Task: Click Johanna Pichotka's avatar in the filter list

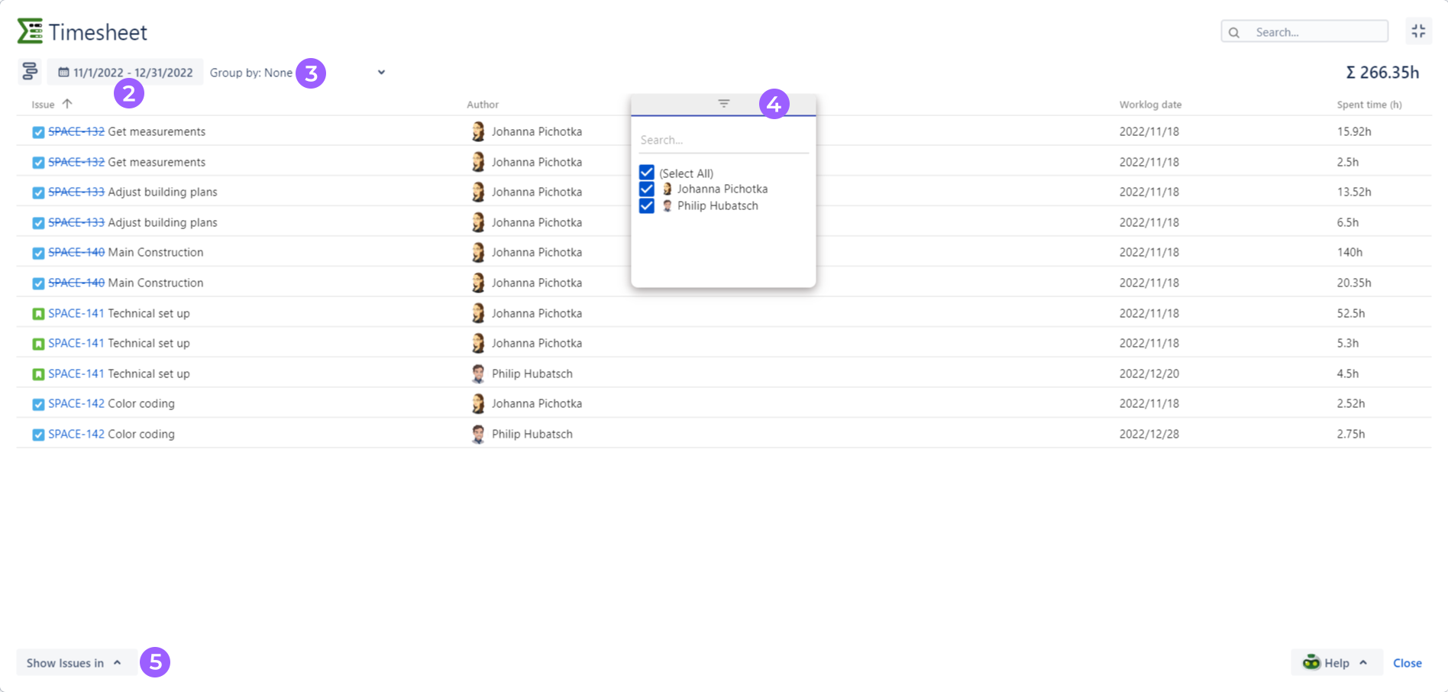Action: (667, 189)
